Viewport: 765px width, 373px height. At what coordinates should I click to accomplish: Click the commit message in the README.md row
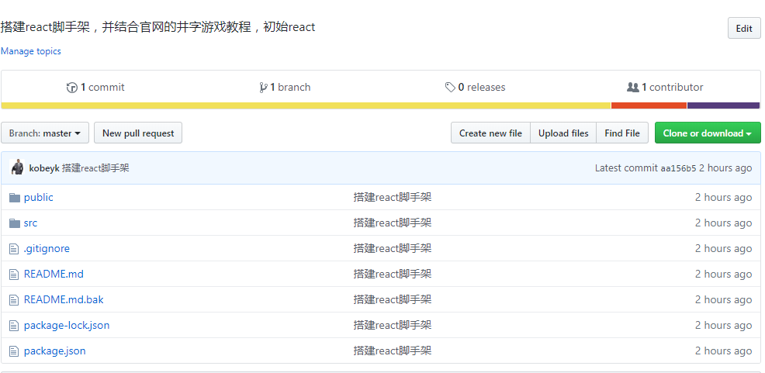[393, 274]
